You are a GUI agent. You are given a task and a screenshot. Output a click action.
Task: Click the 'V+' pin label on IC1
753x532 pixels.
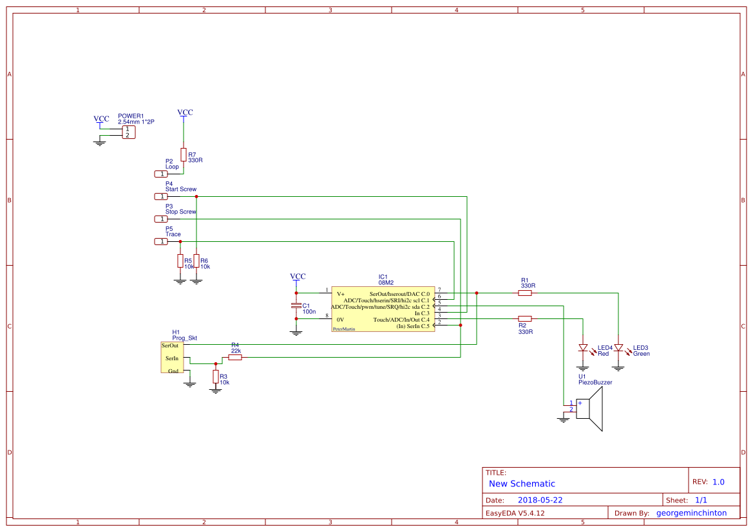click(x=341, y=294)
